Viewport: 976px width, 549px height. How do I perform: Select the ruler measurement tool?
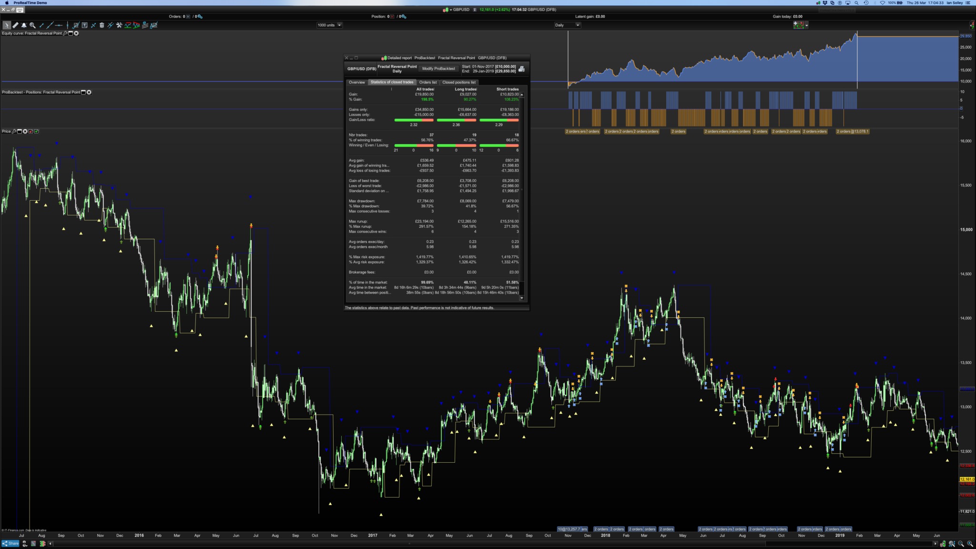15,25
